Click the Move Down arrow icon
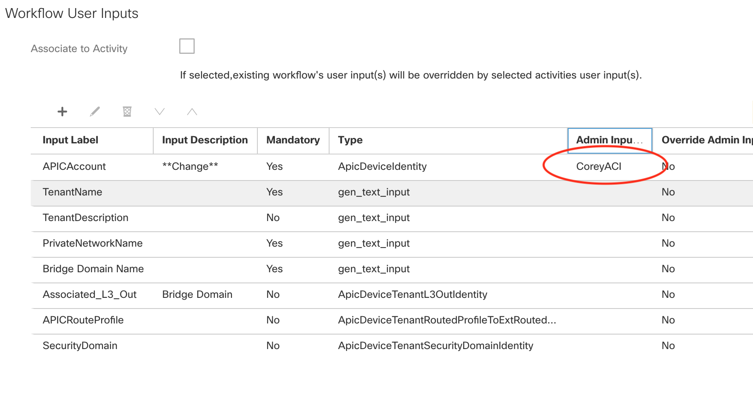 point(160,111)
